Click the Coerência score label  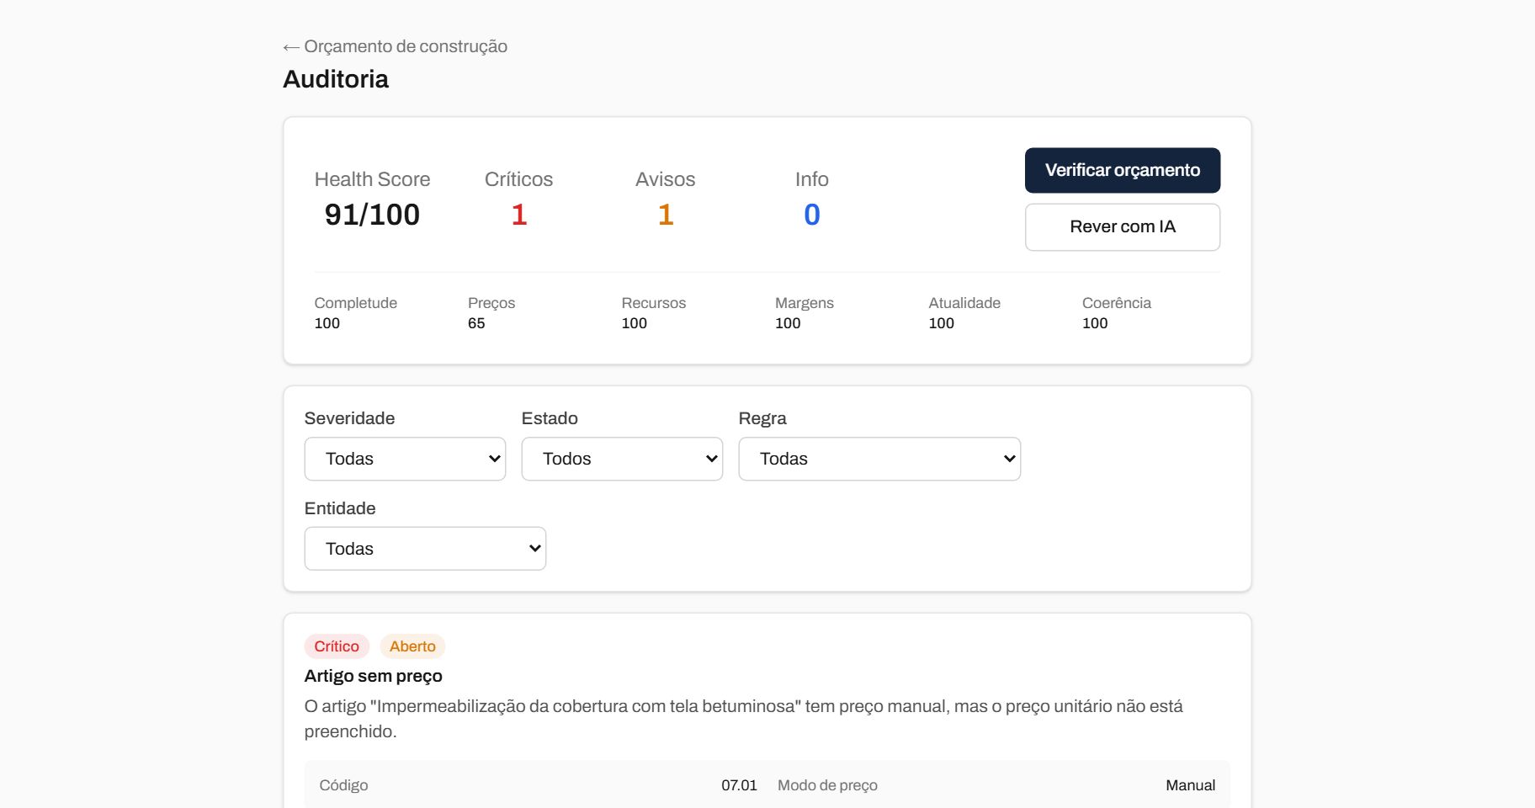click(x=1117, y=303)
